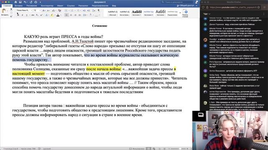Screen dimensions: 268x150
Task: Click the search in document field
Action: 178,2
